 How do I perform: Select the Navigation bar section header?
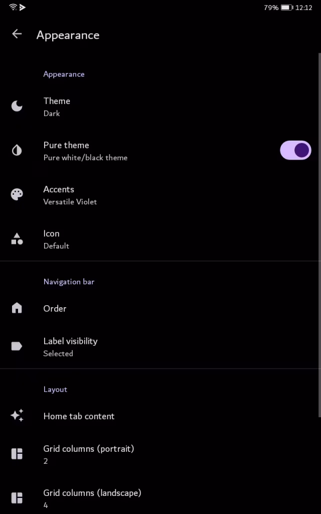click(69, 282)
